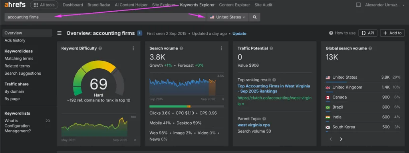Open the Site Explorer tab

coord(164,5)
